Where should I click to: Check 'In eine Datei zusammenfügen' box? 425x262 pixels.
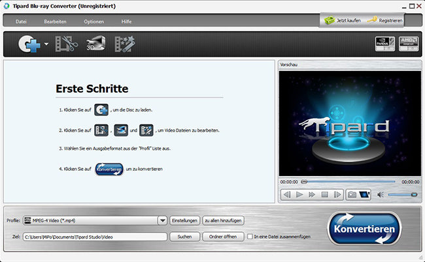[250, 236]
